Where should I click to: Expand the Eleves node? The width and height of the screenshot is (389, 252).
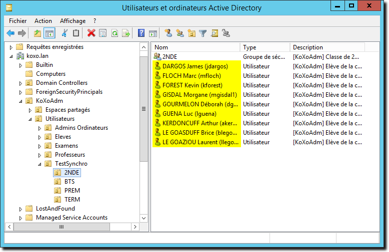(x=39, y=137)
